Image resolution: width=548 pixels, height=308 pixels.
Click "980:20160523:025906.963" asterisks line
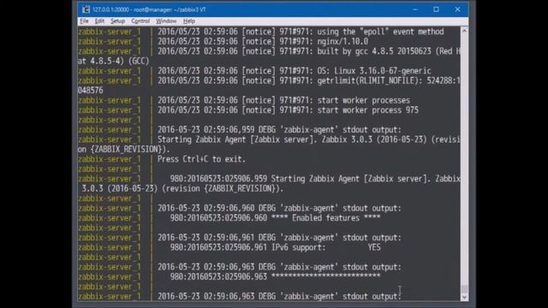(x=275, y=277)
